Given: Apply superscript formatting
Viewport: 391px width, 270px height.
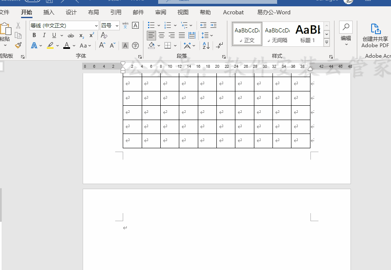Looking at the screenshot, I should pyautogui.click(x=92, y=35).
